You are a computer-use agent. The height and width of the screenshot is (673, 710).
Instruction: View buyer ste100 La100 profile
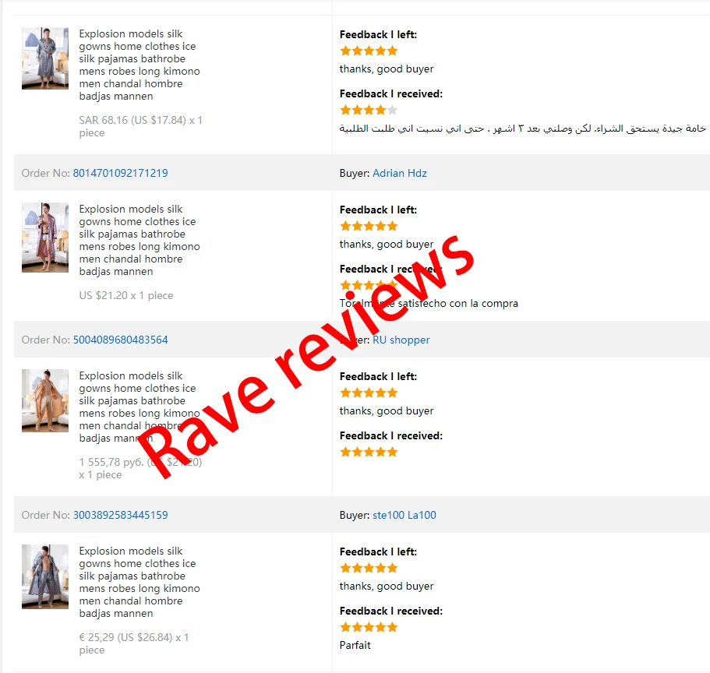point(404,515)
